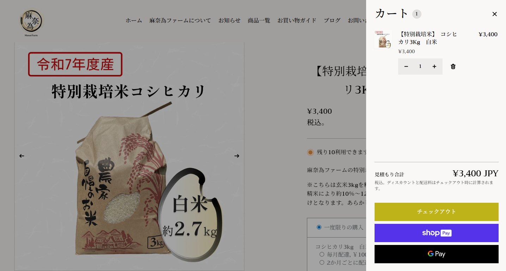Choose the 2か月ごとに配達 radio option
Image resolution: width=506 pixels, height=271 pixels.
pyautogui.click(x=322, y=262)
